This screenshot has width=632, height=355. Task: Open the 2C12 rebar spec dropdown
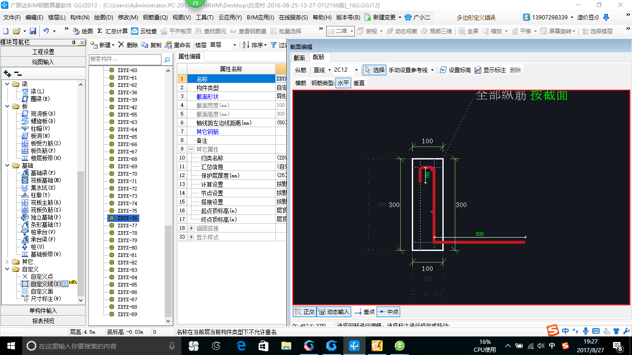click(x=356, y=70)
